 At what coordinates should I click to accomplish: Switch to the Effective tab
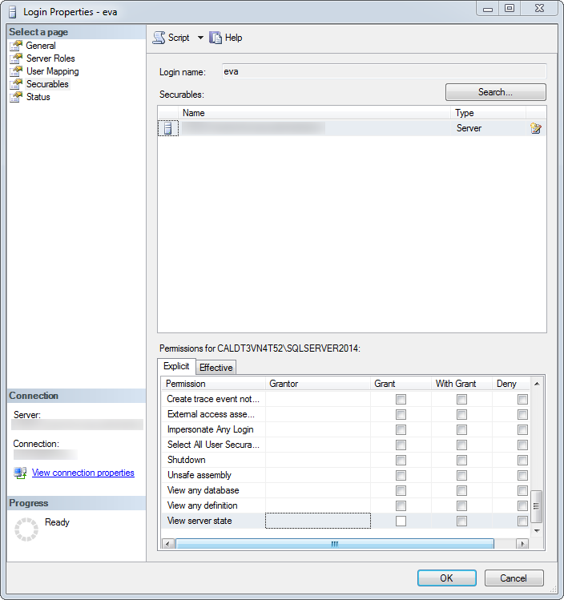point(216,368)
